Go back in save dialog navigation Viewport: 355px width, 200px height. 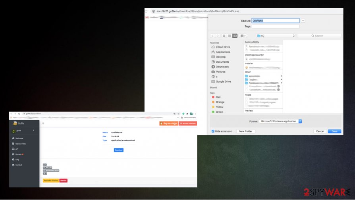coord(212,36)
